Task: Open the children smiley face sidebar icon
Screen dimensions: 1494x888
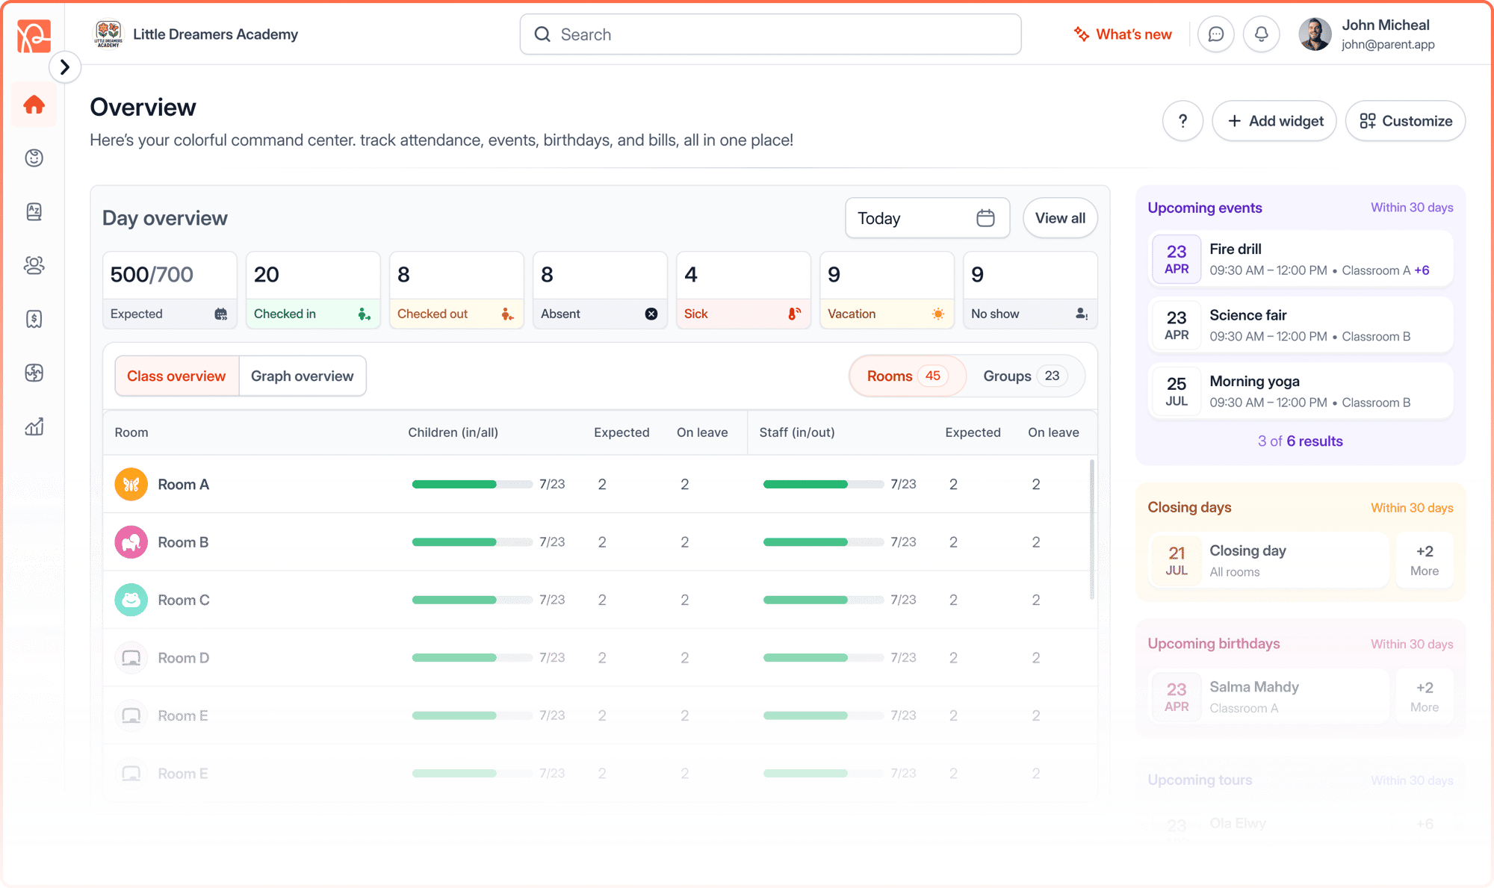Action: pyautogui.click(x=34, y=158)
